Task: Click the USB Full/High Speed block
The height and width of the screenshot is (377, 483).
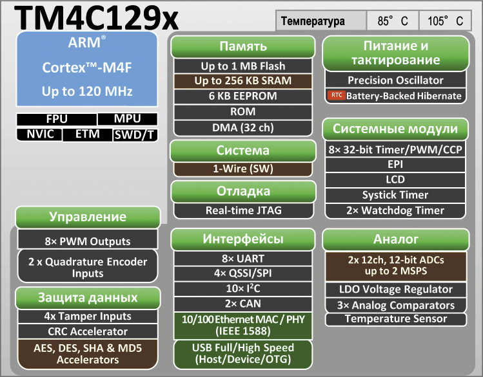Action: (x=243, y=353)
